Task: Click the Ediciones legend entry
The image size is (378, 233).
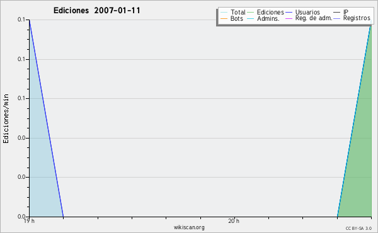Action: pyautogui.click(x=266, y=12)
